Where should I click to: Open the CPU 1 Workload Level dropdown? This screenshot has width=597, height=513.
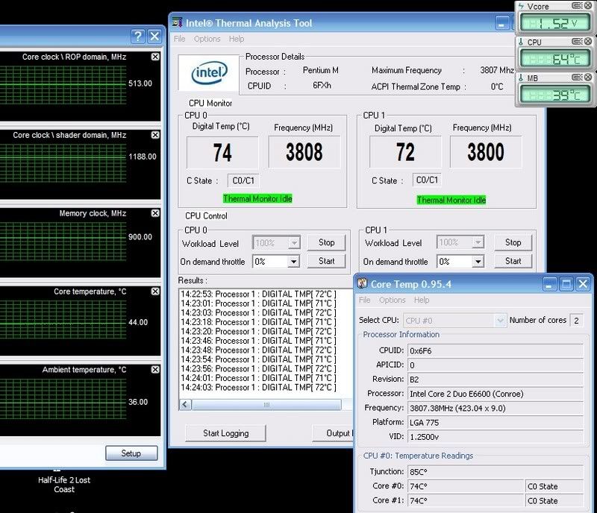478,242
